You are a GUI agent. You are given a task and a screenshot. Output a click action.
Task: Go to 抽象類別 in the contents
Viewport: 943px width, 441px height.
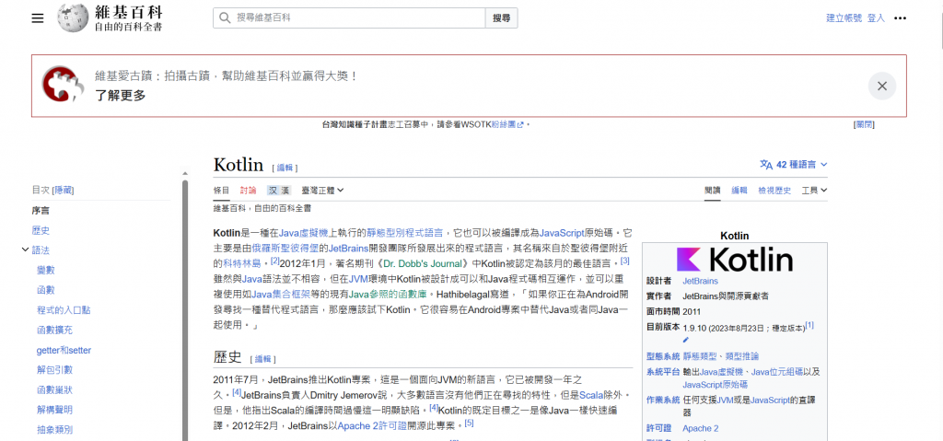[54, 430]
